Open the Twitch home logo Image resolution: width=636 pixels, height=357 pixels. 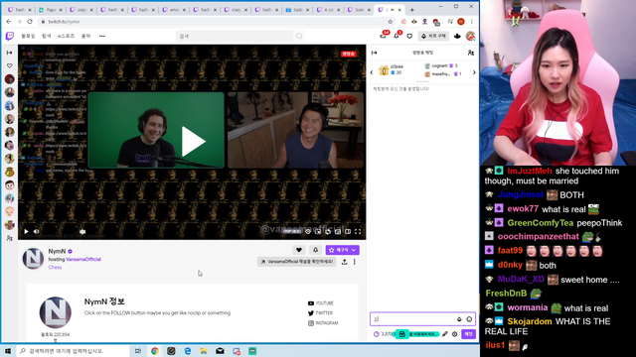tap(10, 36)
